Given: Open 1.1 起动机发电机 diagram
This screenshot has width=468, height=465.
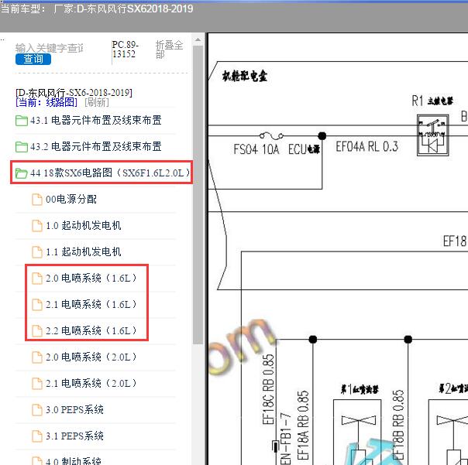Looking at the screenshot, I should coord(83,251).
